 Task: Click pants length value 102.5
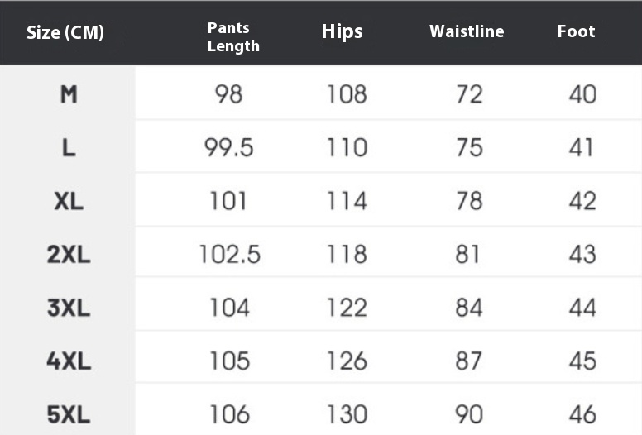(x=229, y=255)
